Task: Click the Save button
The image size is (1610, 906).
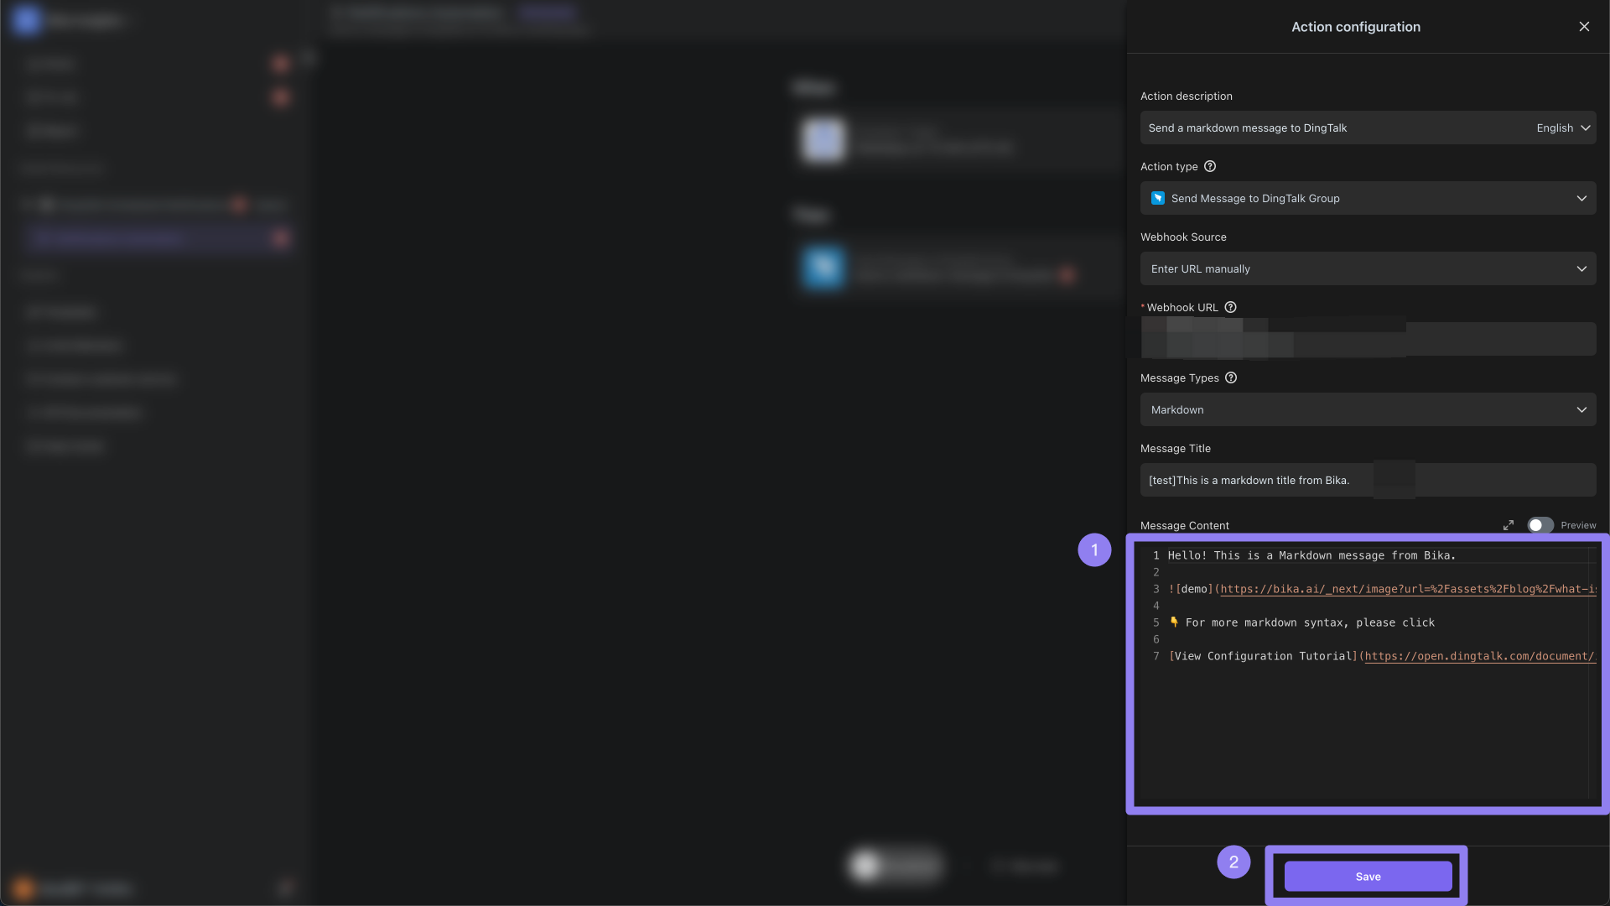Action: pyautogui.click(x=1368, y=875)
